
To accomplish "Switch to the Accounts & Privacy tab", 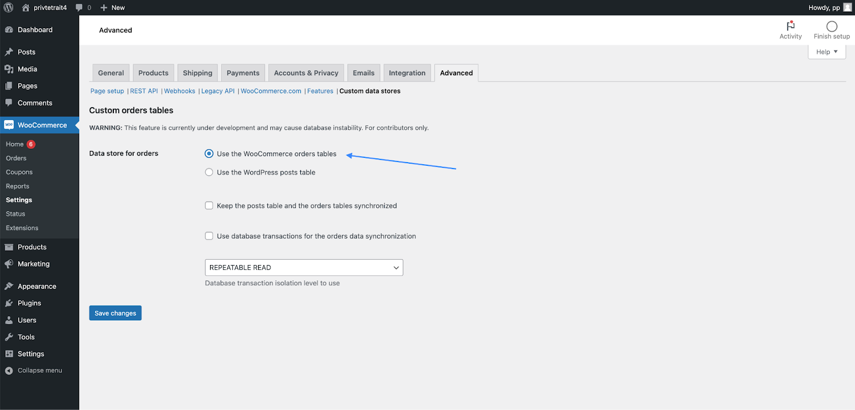I will pyautogui.click(x=306, y=73).
